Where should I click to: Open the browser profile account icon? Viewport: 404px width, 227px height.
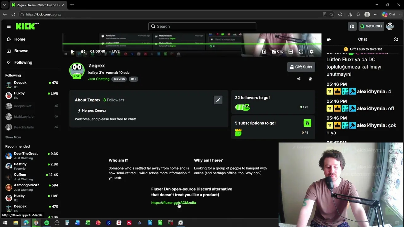pos(367,15)
